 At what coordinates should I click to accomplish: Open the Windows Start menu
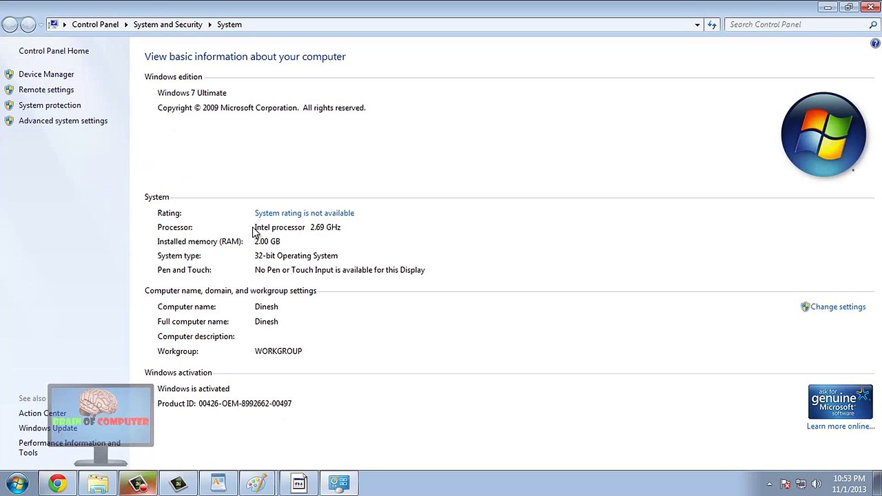point(17,483)
